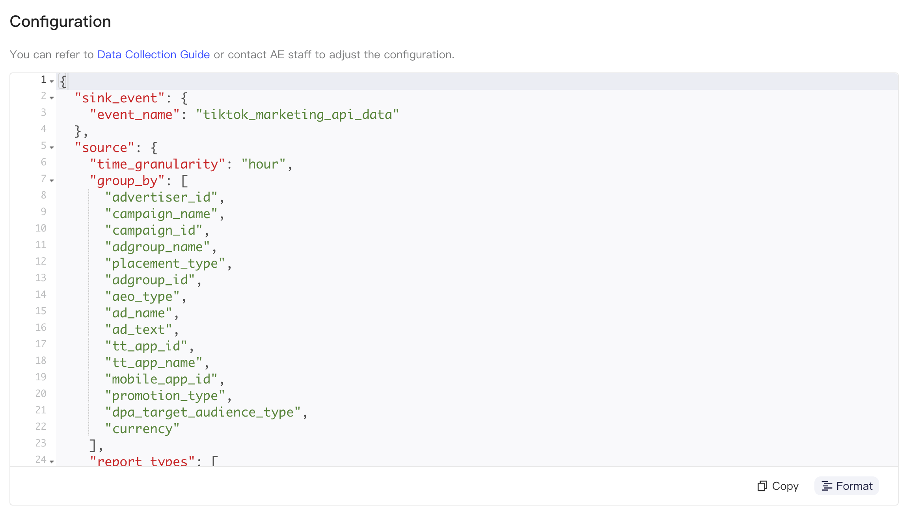Click the "tiktok_marketing_api_data" value
The width and height of the screenshot is (909, 515).
(298, 115)
